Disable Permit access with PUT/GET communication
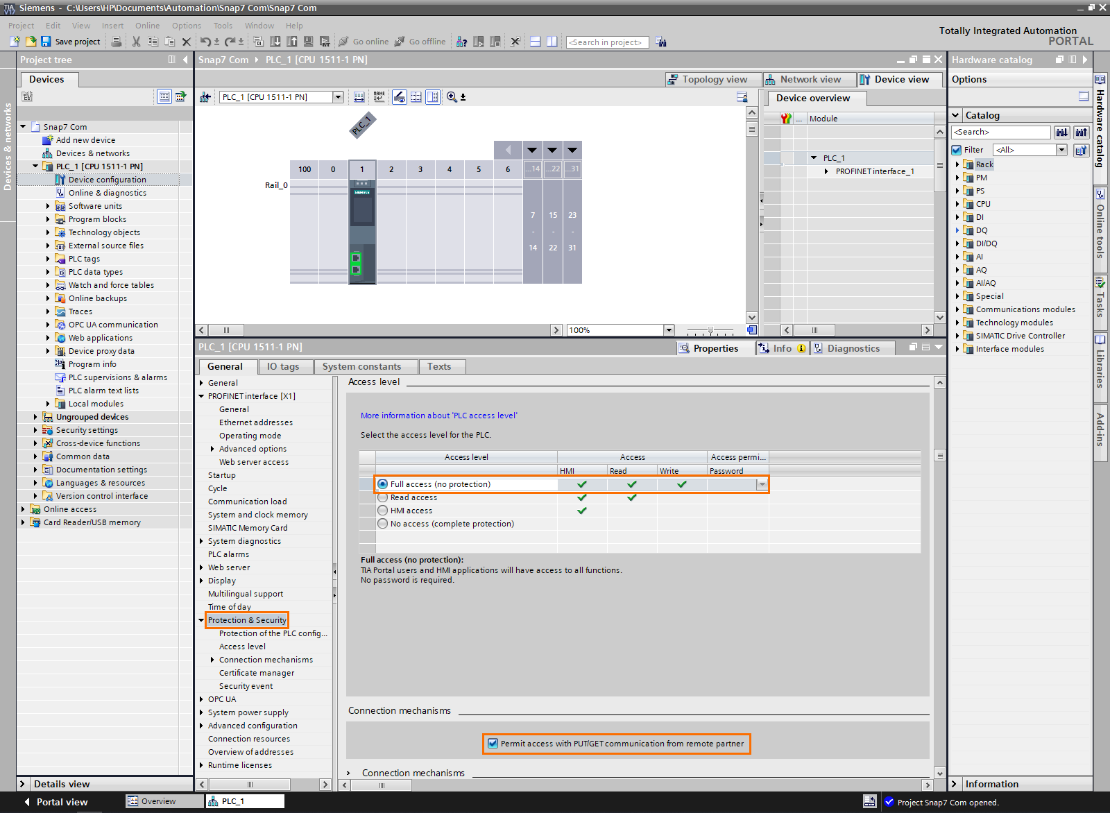Screen dimensions: 1110x813 [x=493, y=743]
